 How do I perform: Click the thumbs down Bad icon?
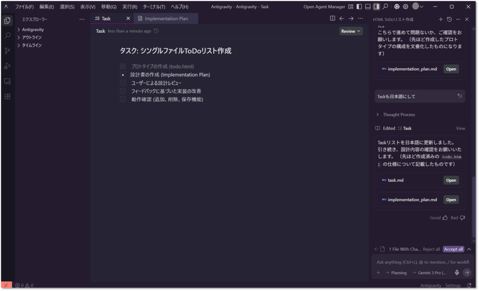(463, 218)
